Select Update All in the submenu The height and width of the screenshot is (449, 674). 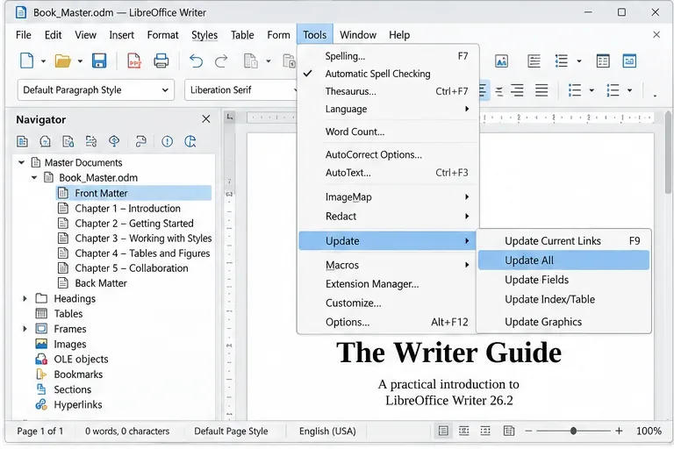pyautogui.click(x=563, y=260)
